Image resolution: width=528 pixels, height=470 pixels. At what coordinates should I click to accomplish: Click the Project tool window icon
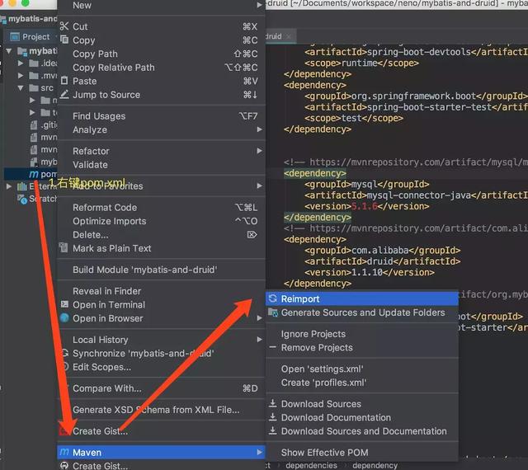point(15,36)
